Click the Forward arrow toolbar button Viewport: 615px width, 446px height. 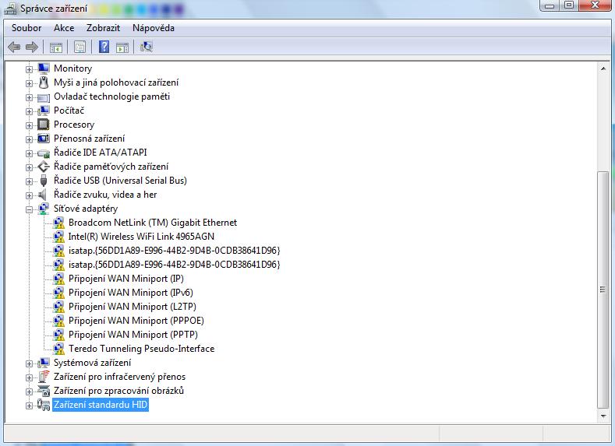coord(31,47)
